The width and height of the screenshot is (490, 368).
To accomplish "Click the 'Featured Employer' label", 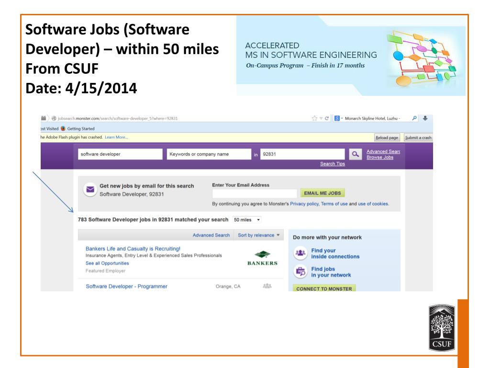I will coord(105,271).
